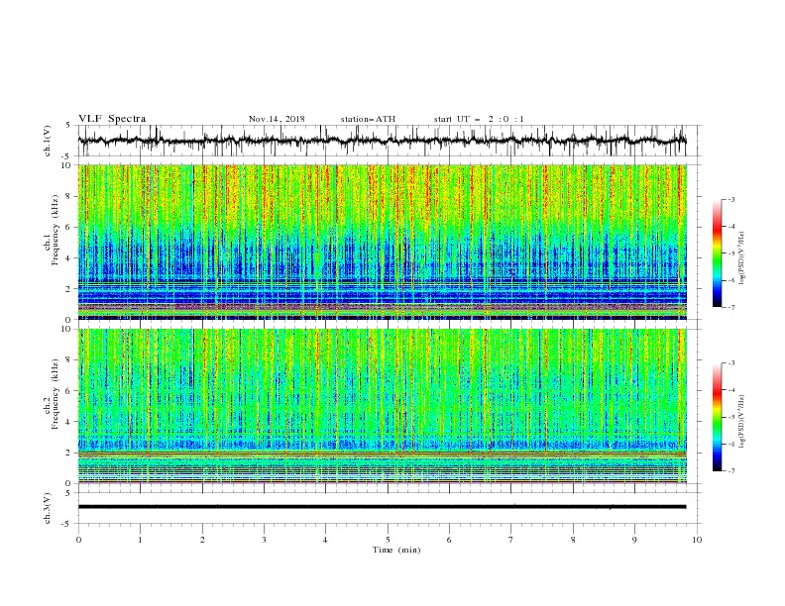Click the '0' tick on the time axis
The height and width of the screenshot is (606, 785).
[78, 540]
